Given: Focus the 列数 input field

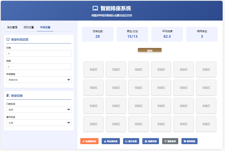Looking at the screenshot, I should [39, 67].
